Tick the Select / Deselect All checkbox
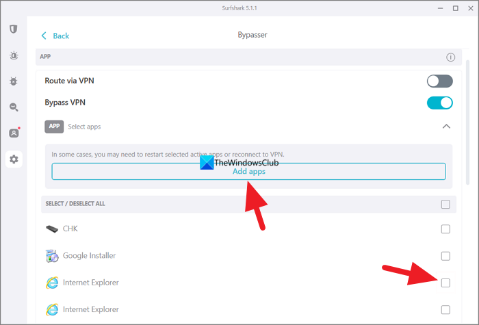 (x=445, y=204)
